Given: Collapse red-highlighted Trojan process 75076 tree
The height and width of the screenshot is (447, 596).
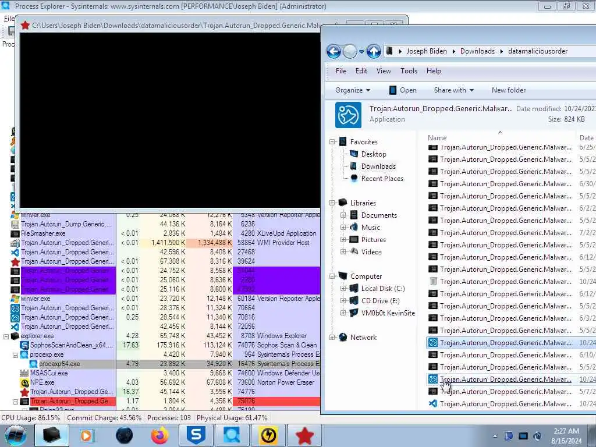Looking at the screenshot, I should [15, 402].
